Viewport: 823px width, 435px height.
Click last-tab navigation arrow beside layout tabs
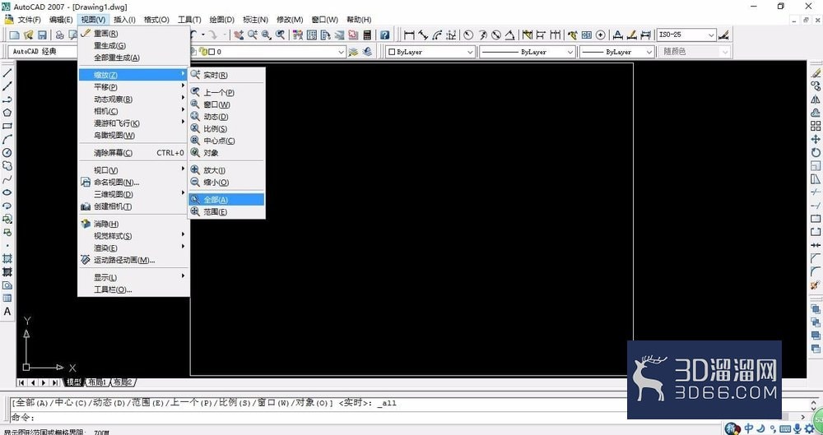click(55, 382)
